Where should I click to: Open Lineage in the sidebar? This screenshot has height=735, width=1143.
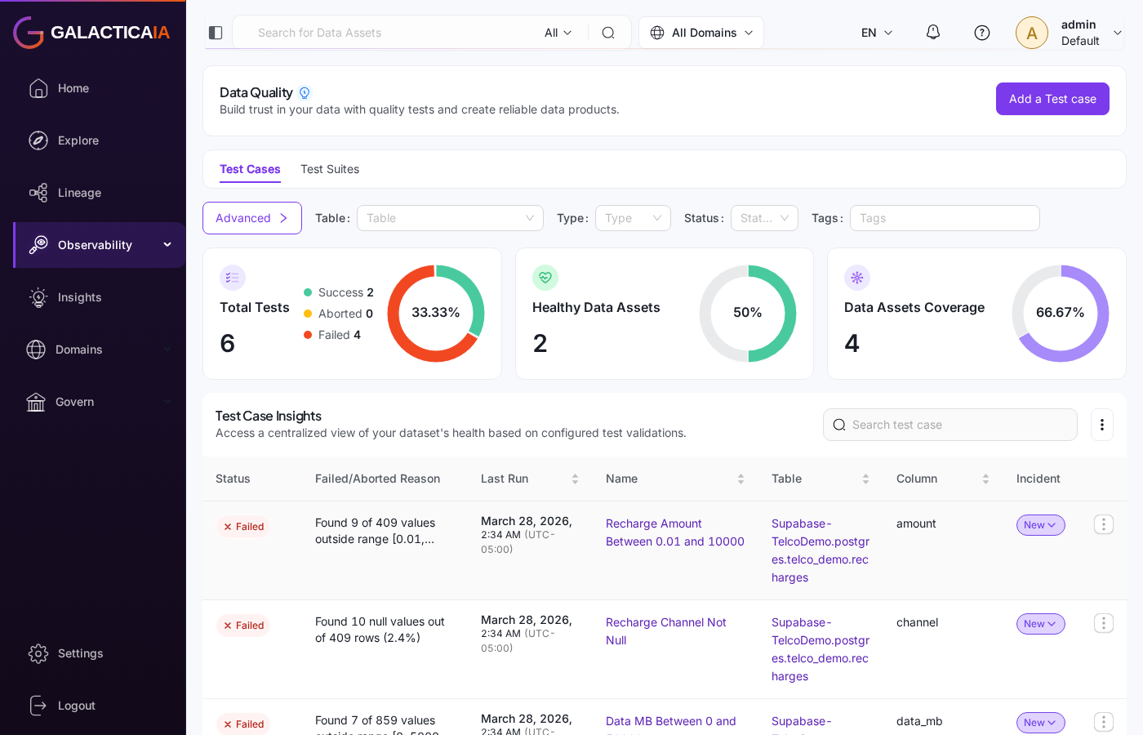[x=79, y=193]
